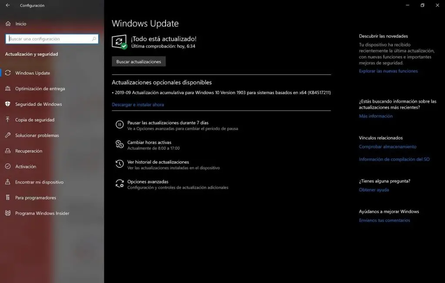This screenshot has height=283, width=445.
Task: Click the clock icon for active hours
Action: click(x=120, y=144)
